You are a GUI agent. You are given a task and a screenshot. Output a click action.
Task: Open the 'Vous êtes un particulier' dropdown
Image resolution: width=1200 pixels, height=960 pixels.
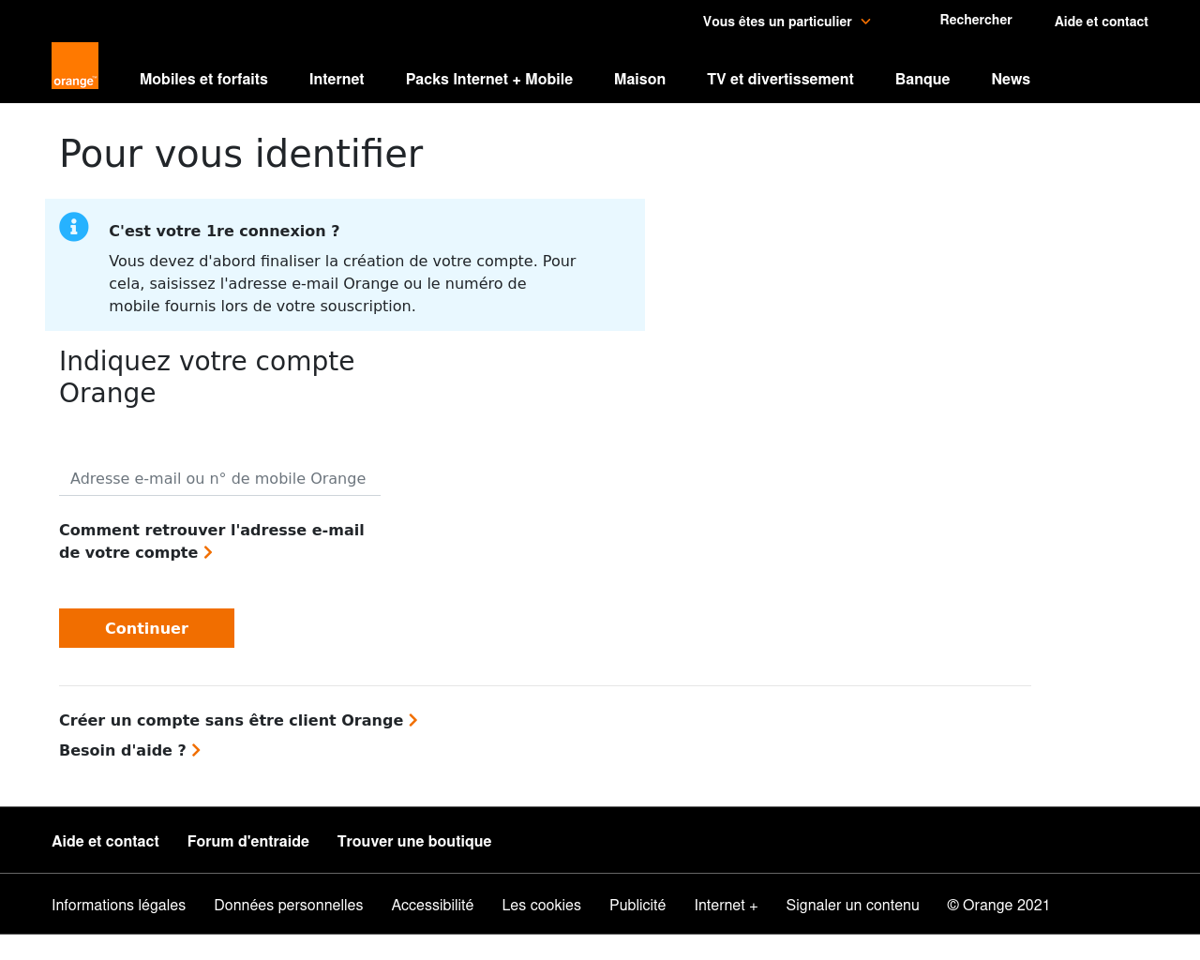point(787,22)
